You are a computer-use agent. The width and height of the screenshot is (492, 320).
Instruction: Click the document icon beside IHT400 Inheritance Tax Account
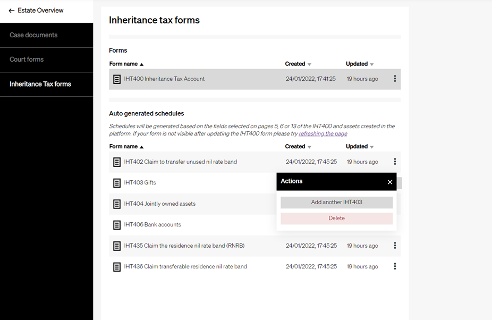[117, 79]
